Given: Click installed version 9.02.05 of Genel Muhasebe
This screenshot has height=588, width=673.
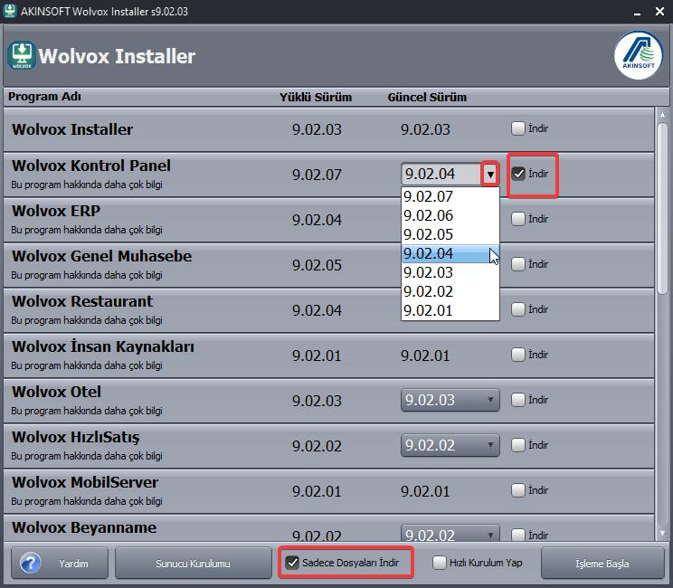Looking at the screenshot, I should [317, 265].
